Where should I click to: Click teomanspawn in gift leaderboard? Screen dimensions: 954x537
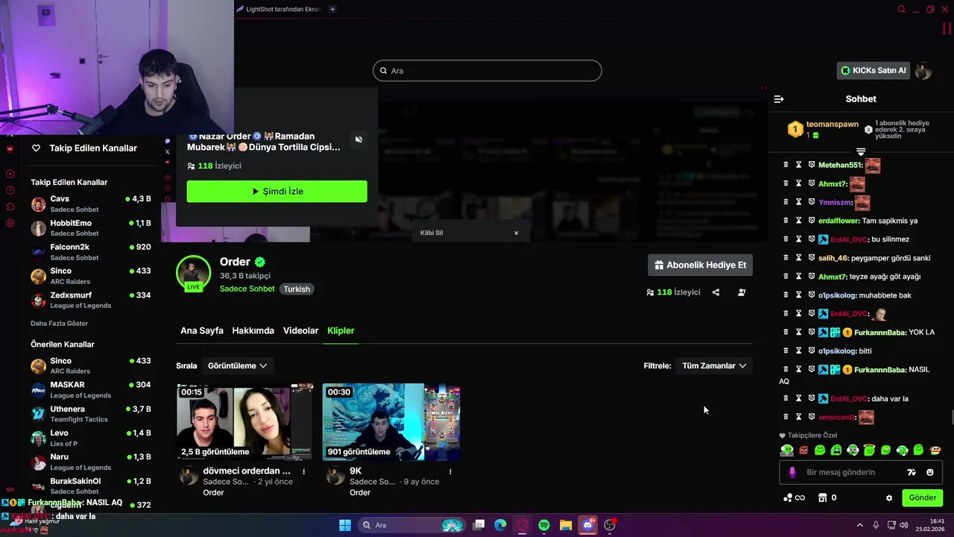(x=832, y=125)
